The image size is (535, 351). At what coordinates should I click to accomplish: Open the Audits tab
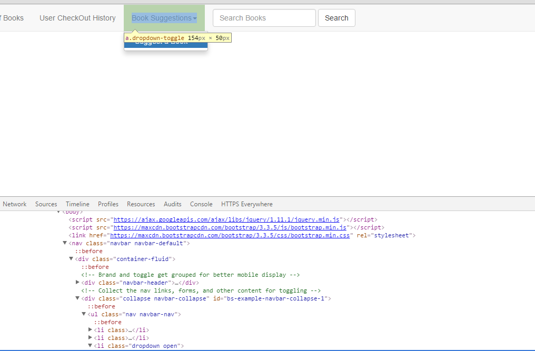[x=172, y=204]
